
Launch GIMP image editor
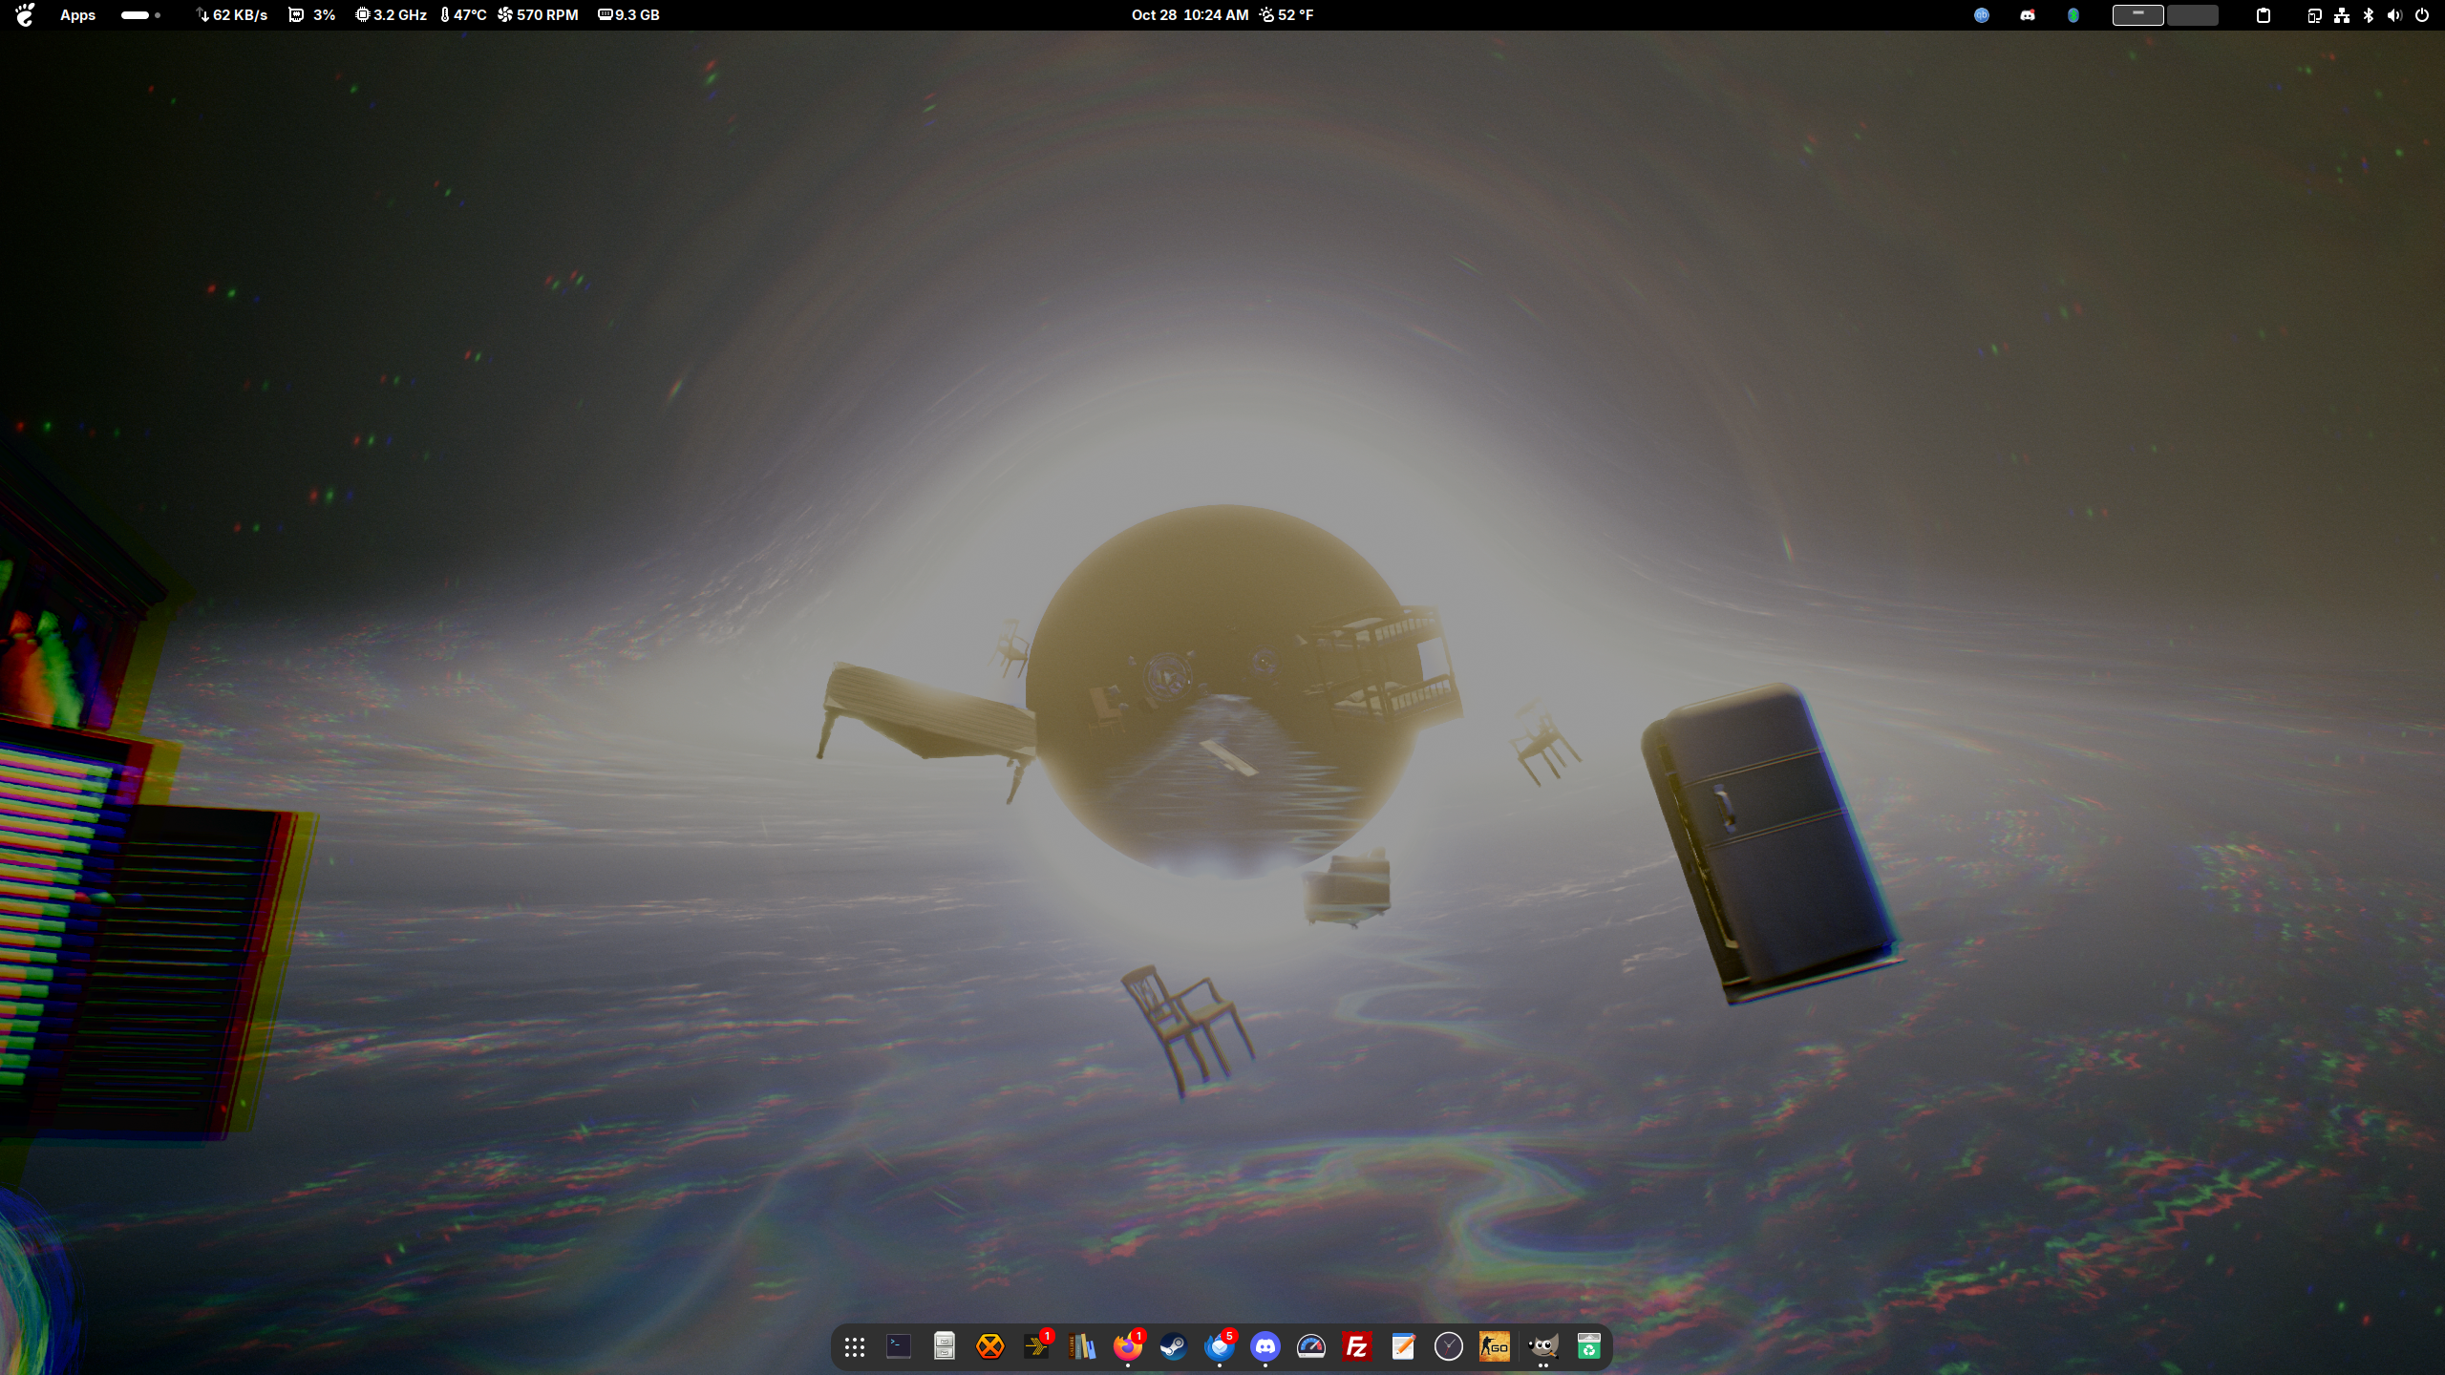pos(1542,1346)
